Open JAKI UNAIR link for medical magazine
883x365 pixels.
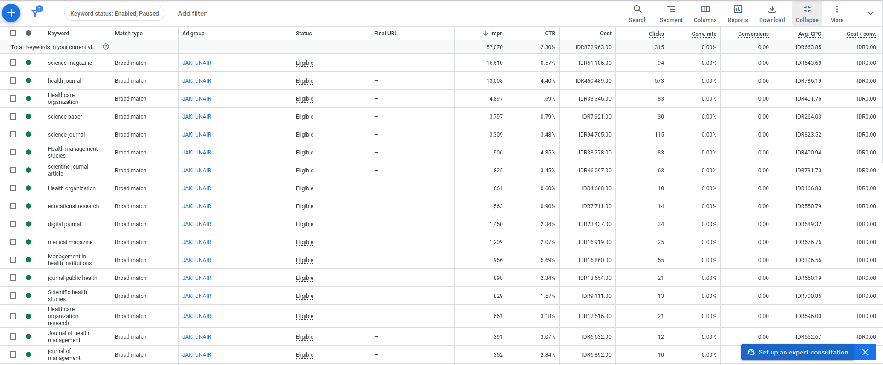[x=196, y=242]
